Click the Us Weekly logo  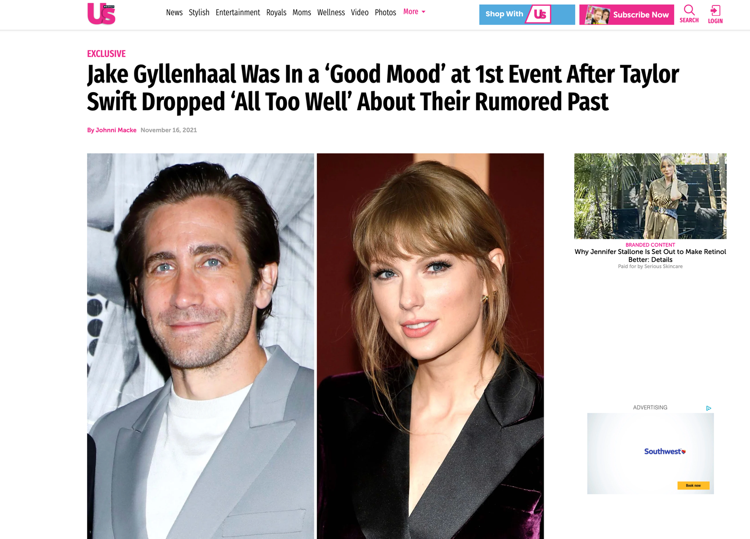coord(101,13)
